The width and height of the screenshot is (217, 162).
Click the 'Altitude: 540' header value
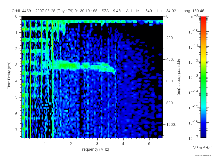[x=139, y=11]
